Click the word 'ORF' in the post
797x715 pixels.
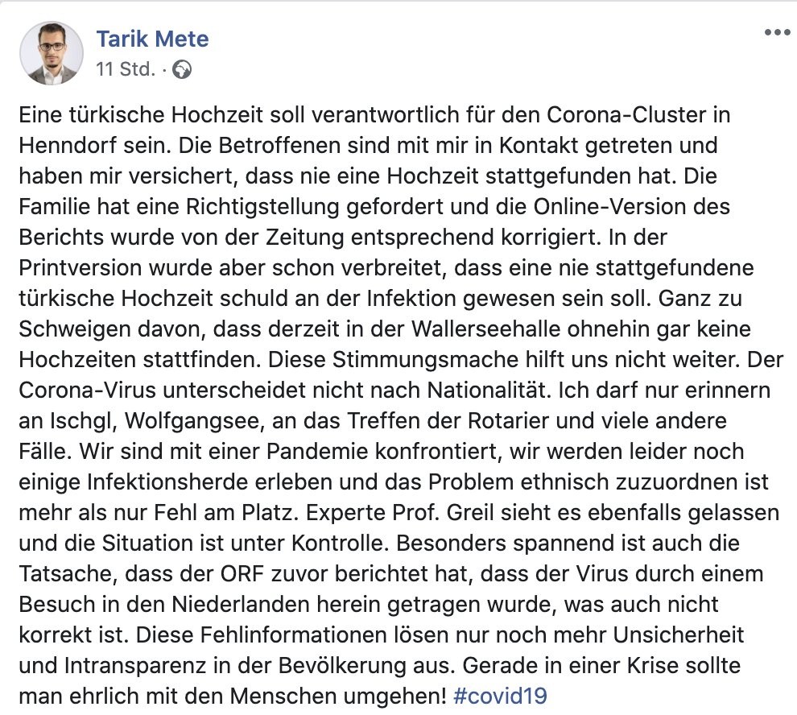point(242,573)
